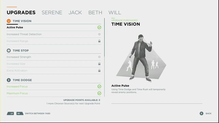Click the Upgrade Purchased status label
This screenshot has width=219, height=123.
point(124,20)
